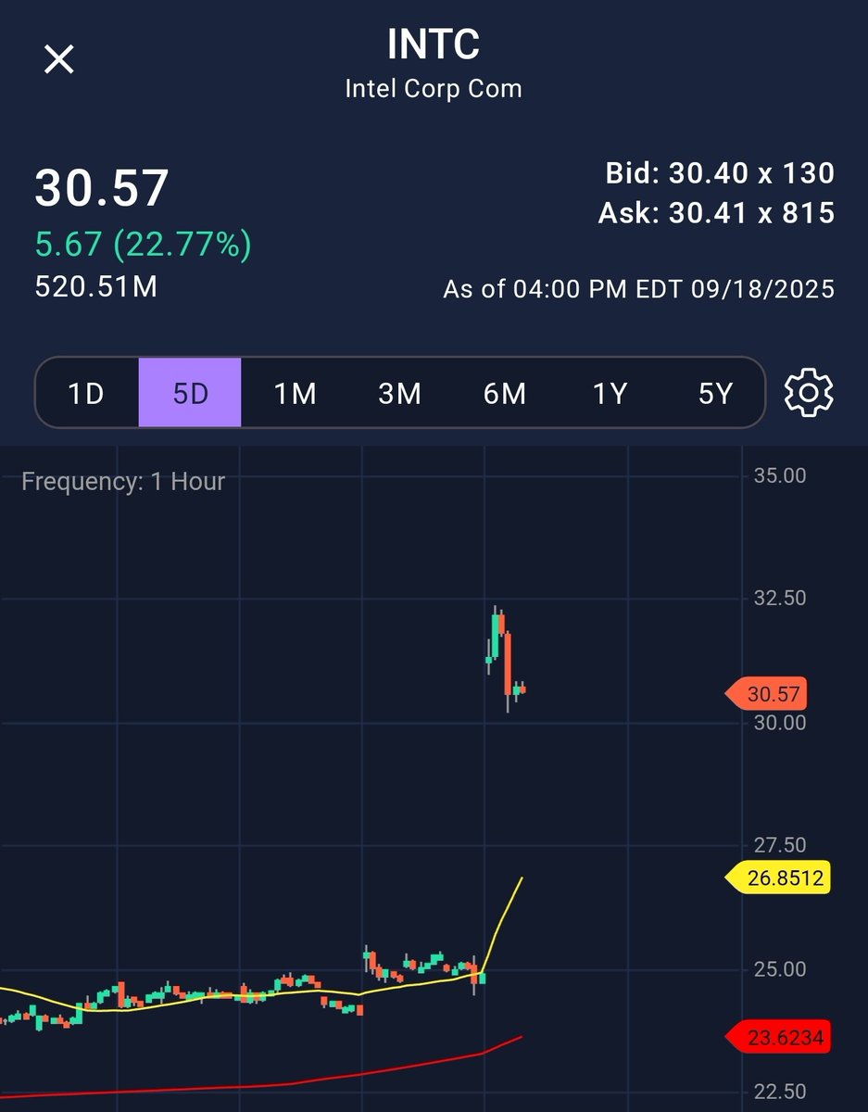The width and height of the screenshot is (868, 1112).
Task: Switch to 6M time range
Action: [x=504, y=393]
